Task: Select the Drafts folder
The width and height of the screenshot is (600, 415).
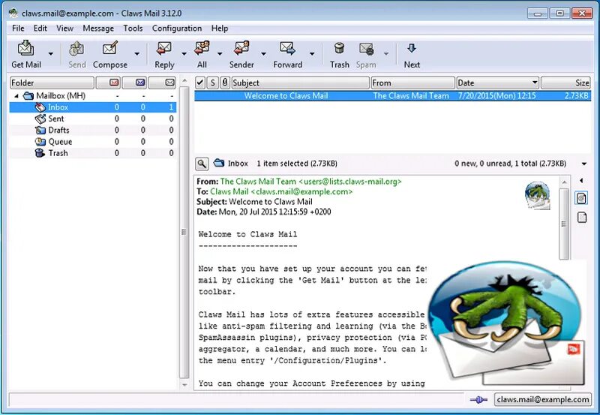Action: coord(92,130)
